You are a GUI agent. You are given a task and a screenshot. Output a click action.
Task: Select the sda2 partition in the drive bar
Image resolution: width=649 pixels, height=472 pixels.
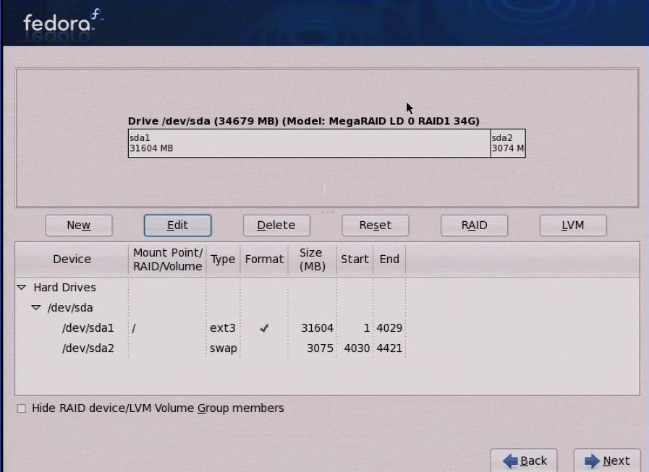point(506,142)
